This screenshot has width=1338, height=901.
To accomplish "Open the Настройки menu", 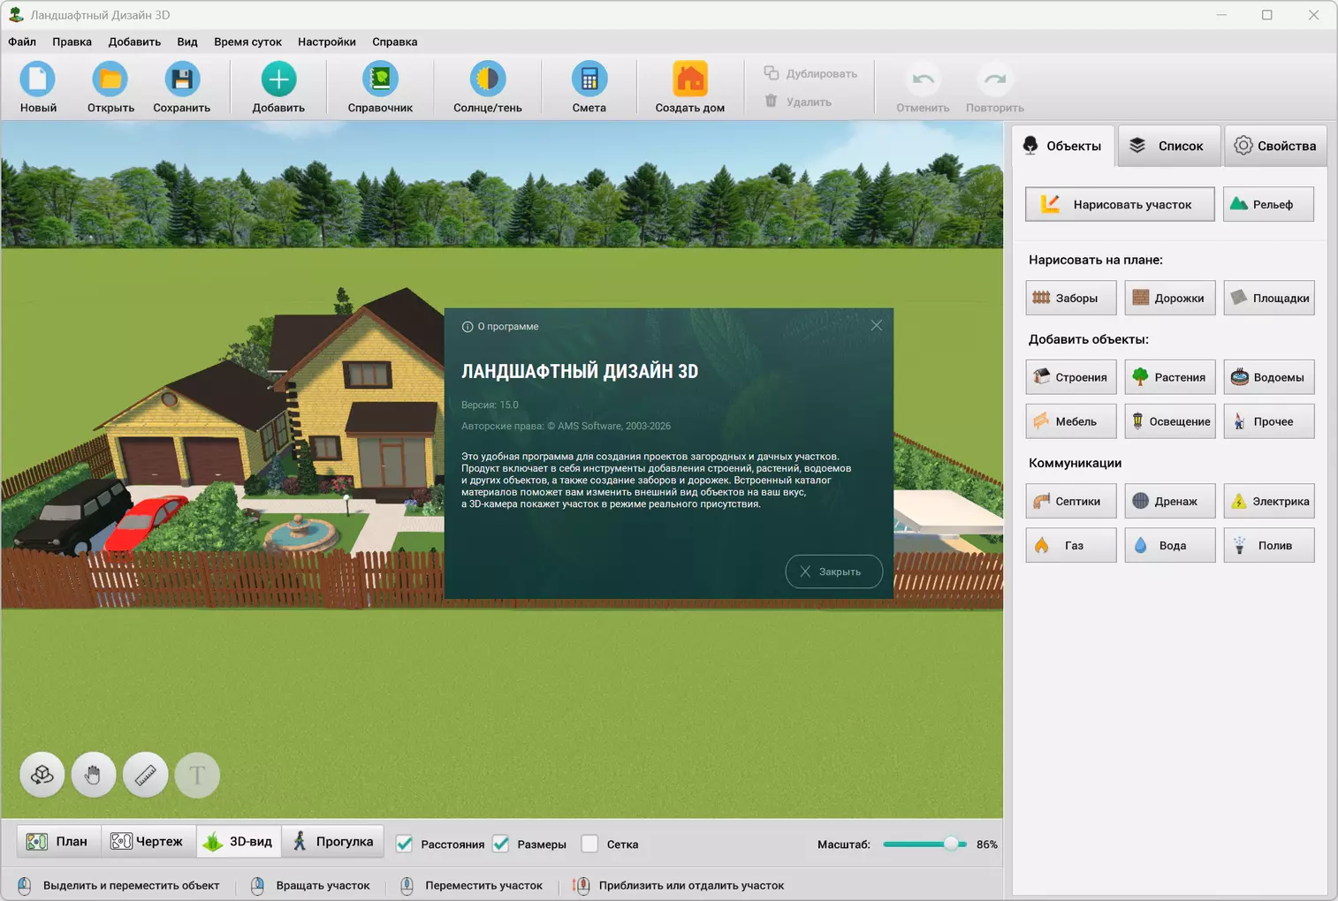I will point(327,42).
